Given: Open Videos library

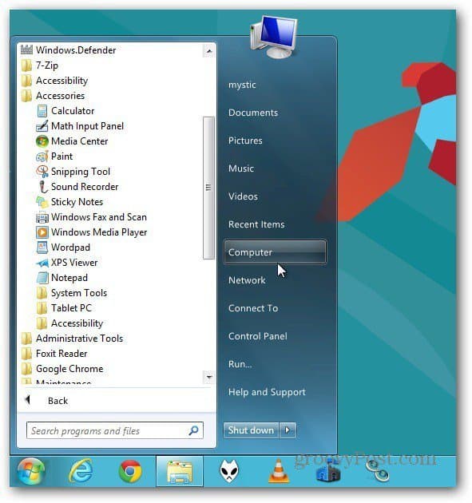Looking at the screenshot, I should (244, 196).
